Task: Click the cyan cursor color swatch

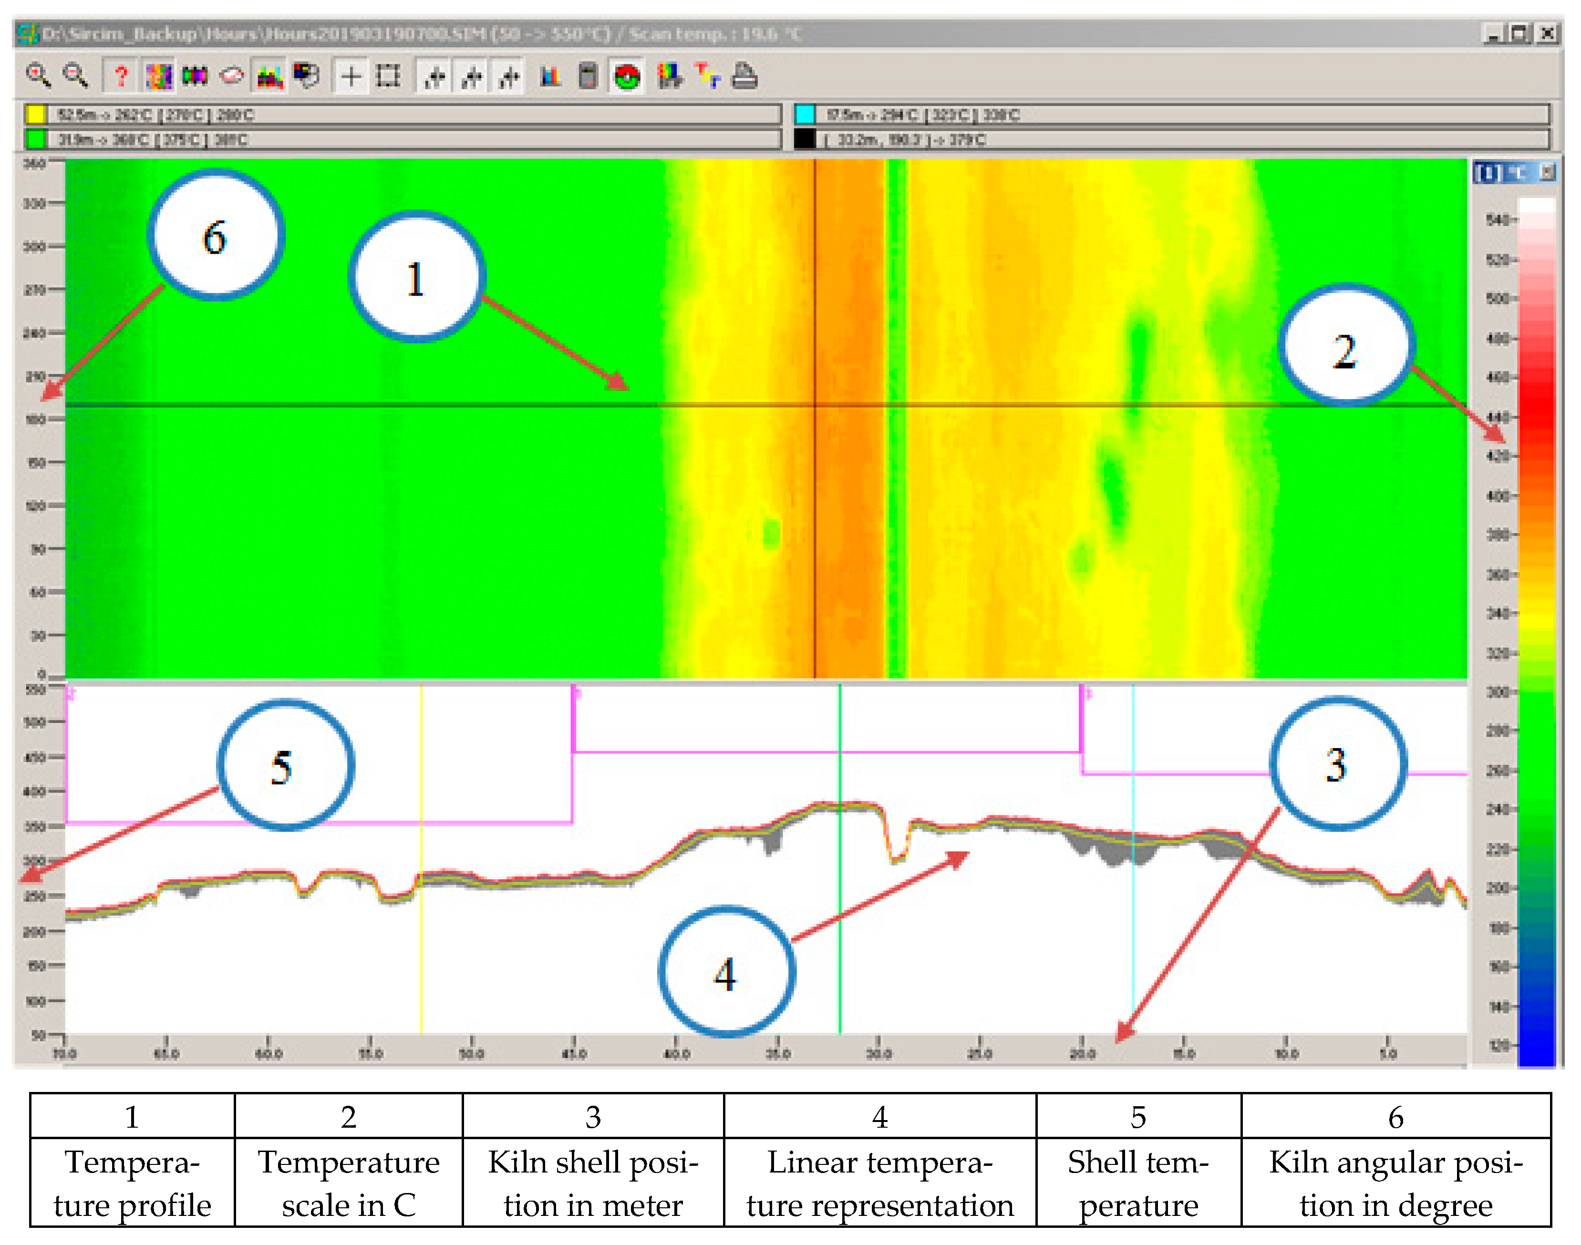Action: point(805,114)
